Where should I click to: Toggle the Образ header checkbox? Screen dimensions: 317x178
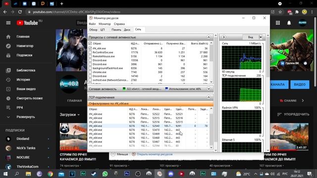90,44
